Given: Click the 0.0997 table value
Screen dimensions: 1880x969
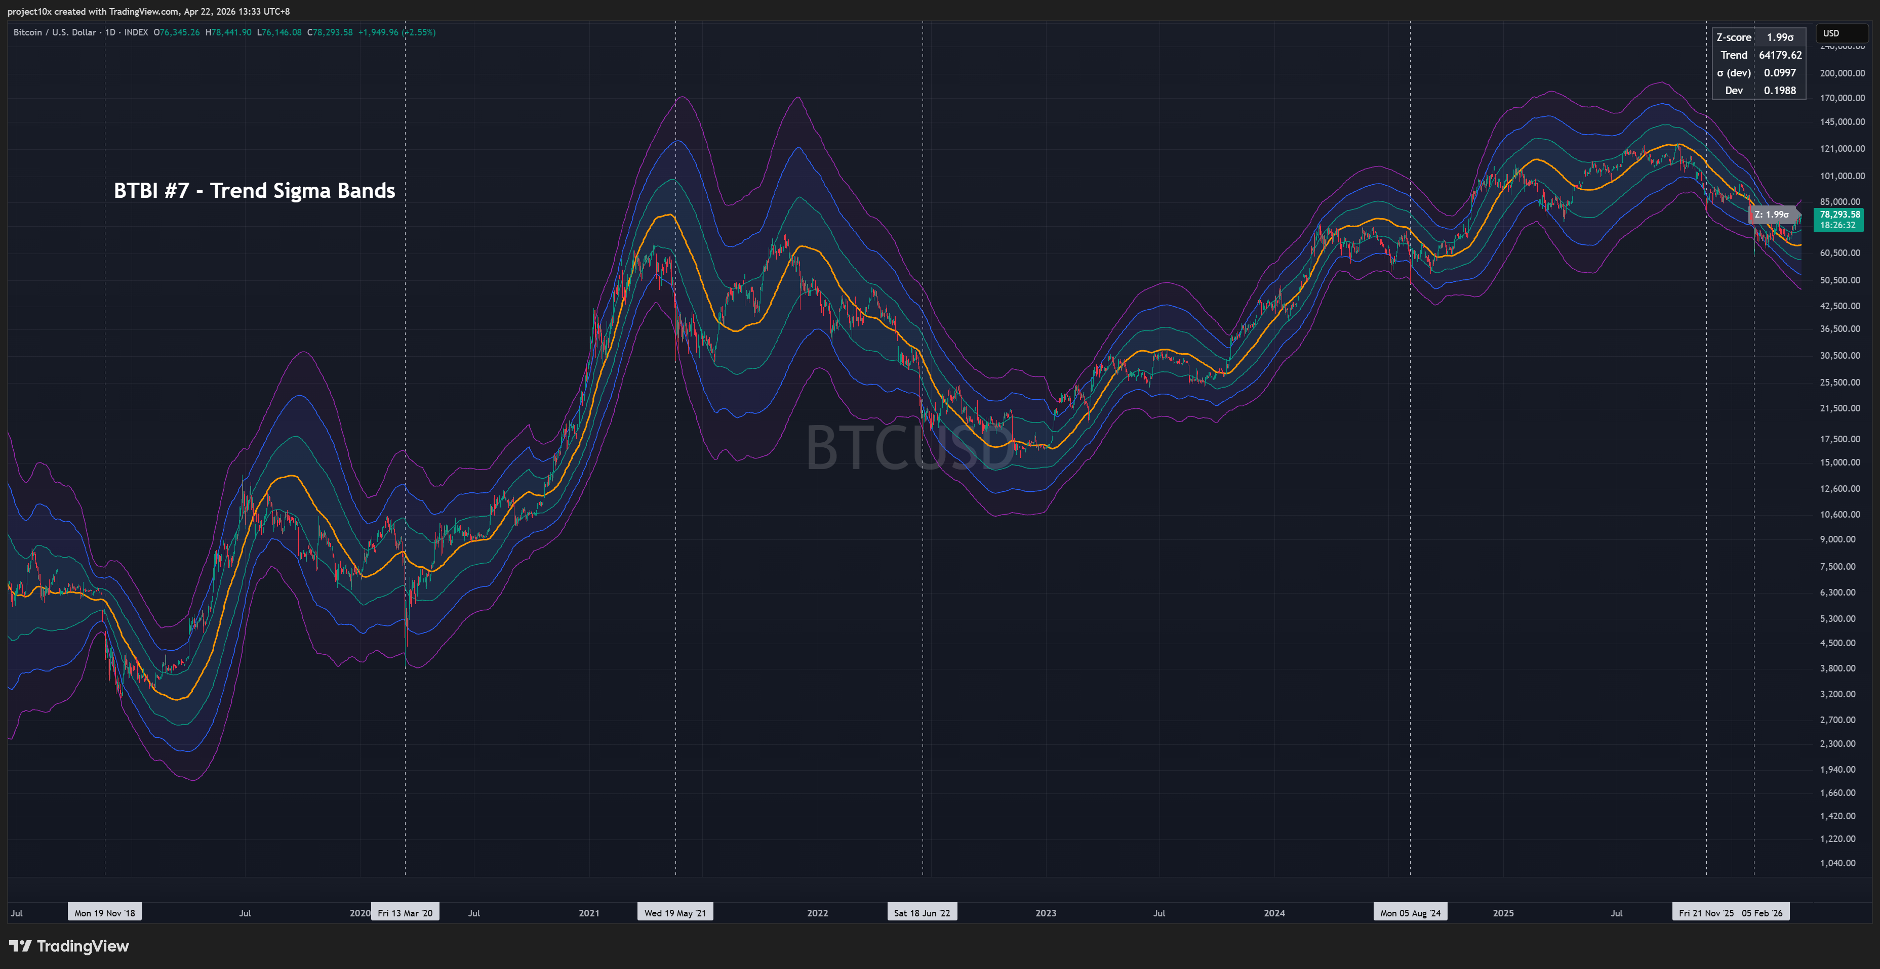Looking at the screenshot, I should coord(1780,73).
